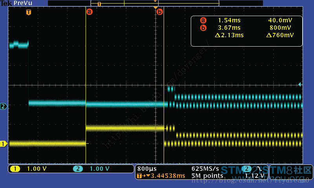The height and width of the screenshot is (188, 314).
Task: Click the trigger source channel 2 icon
Action: (247, 169)
